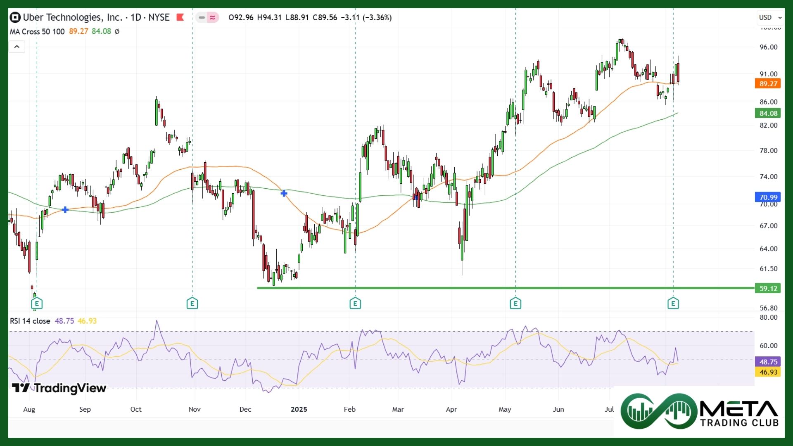This screenshot has width=793, height=446.
Task: Open the USD currency dropdown
Action: pos(770,17)
